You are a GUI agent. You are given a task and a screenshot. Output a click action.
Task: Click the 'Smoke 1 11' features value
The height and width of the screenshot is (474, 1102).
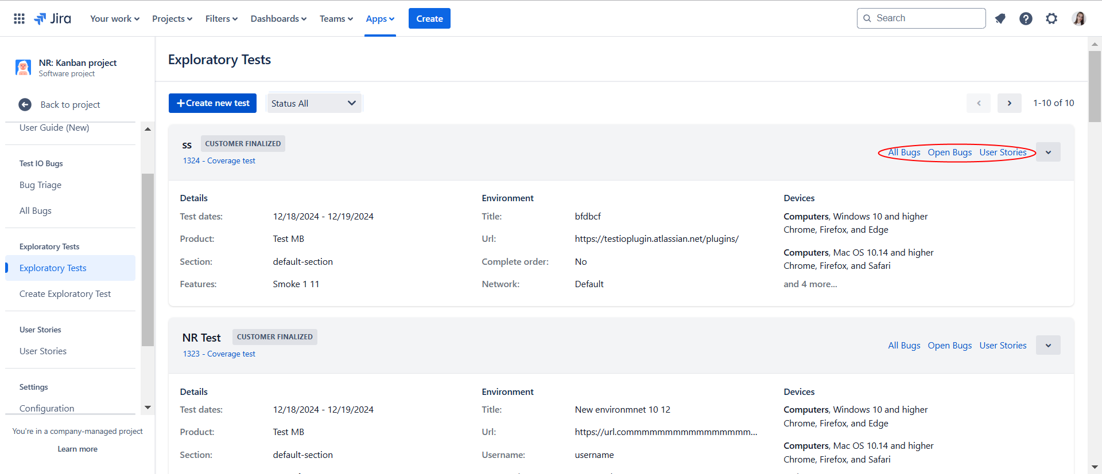click(296, 284)
